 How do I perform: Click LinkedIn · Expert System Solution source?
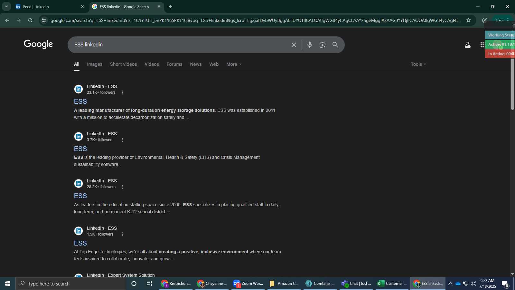point(121,275)
